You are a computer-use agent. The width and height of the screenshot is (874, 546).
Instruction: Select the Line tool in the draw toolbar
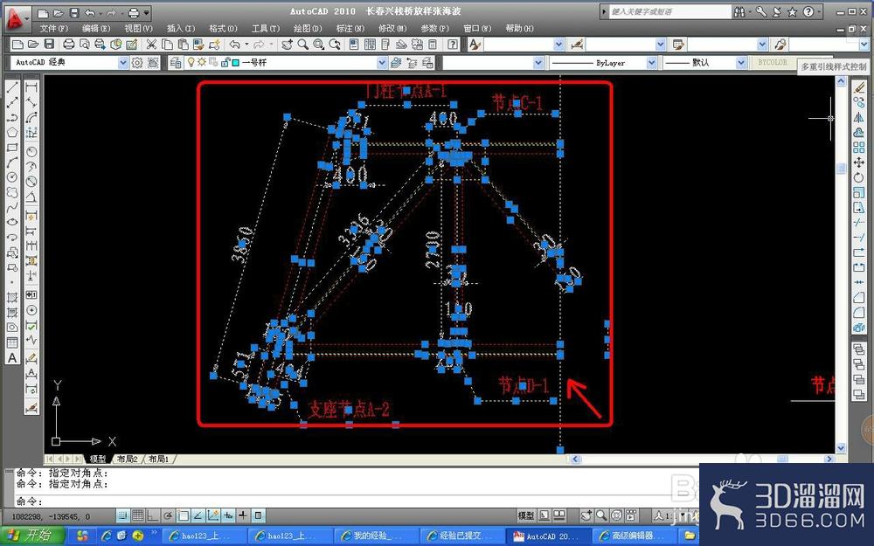pos(12,87)
